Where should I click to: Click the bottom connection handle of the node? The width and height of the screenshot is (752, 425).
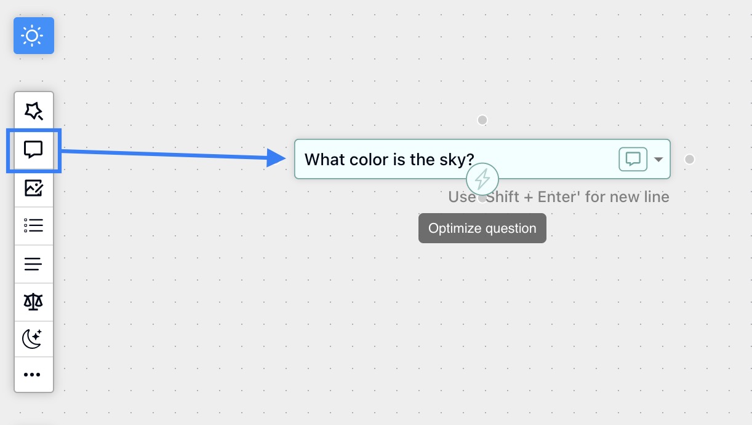482,198
